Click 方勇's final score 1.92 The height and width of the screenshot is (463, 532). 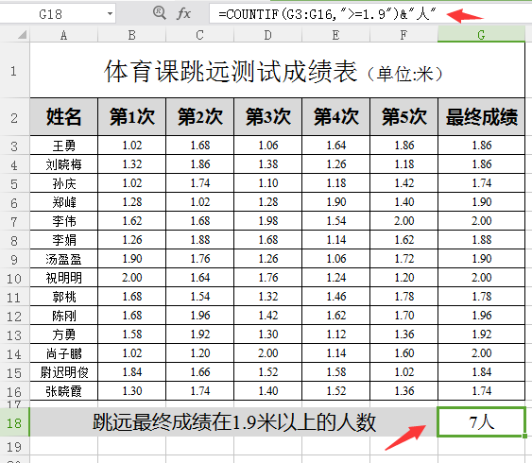click(482, 334)
